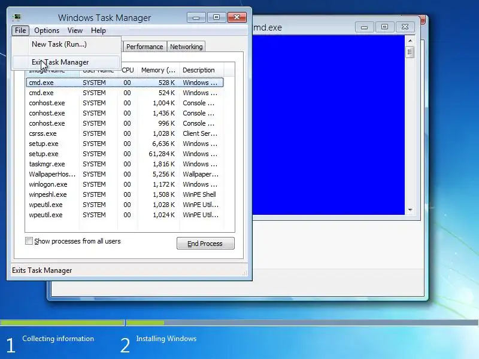Click the Task Manager resize grip
Image resolution: width=479 pixels, height=359 pixels.
[x=245, y=273]
